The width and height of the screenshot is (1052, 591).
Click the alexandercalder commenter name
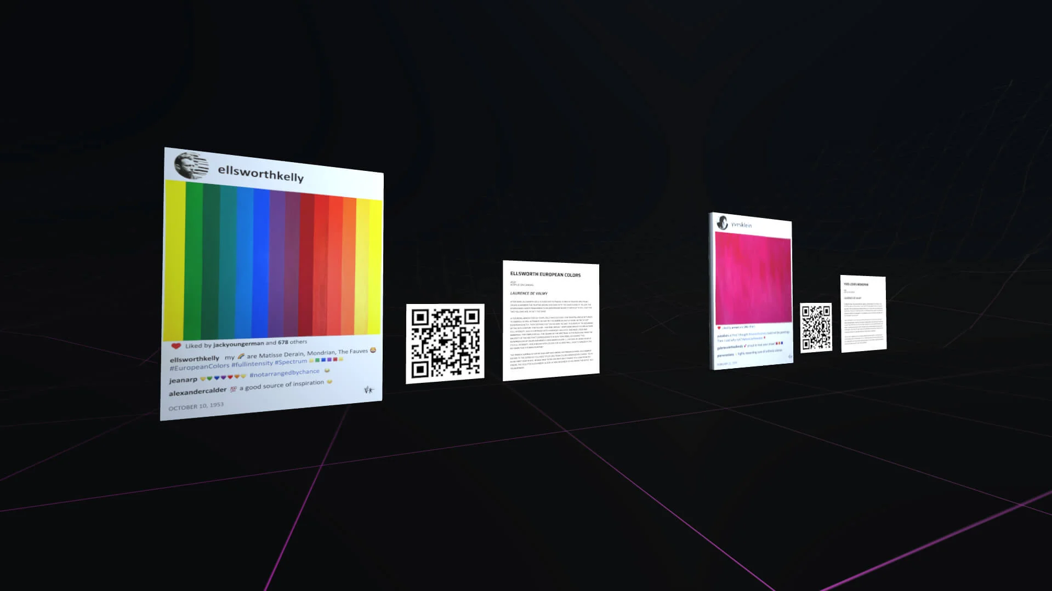point(197,392)
